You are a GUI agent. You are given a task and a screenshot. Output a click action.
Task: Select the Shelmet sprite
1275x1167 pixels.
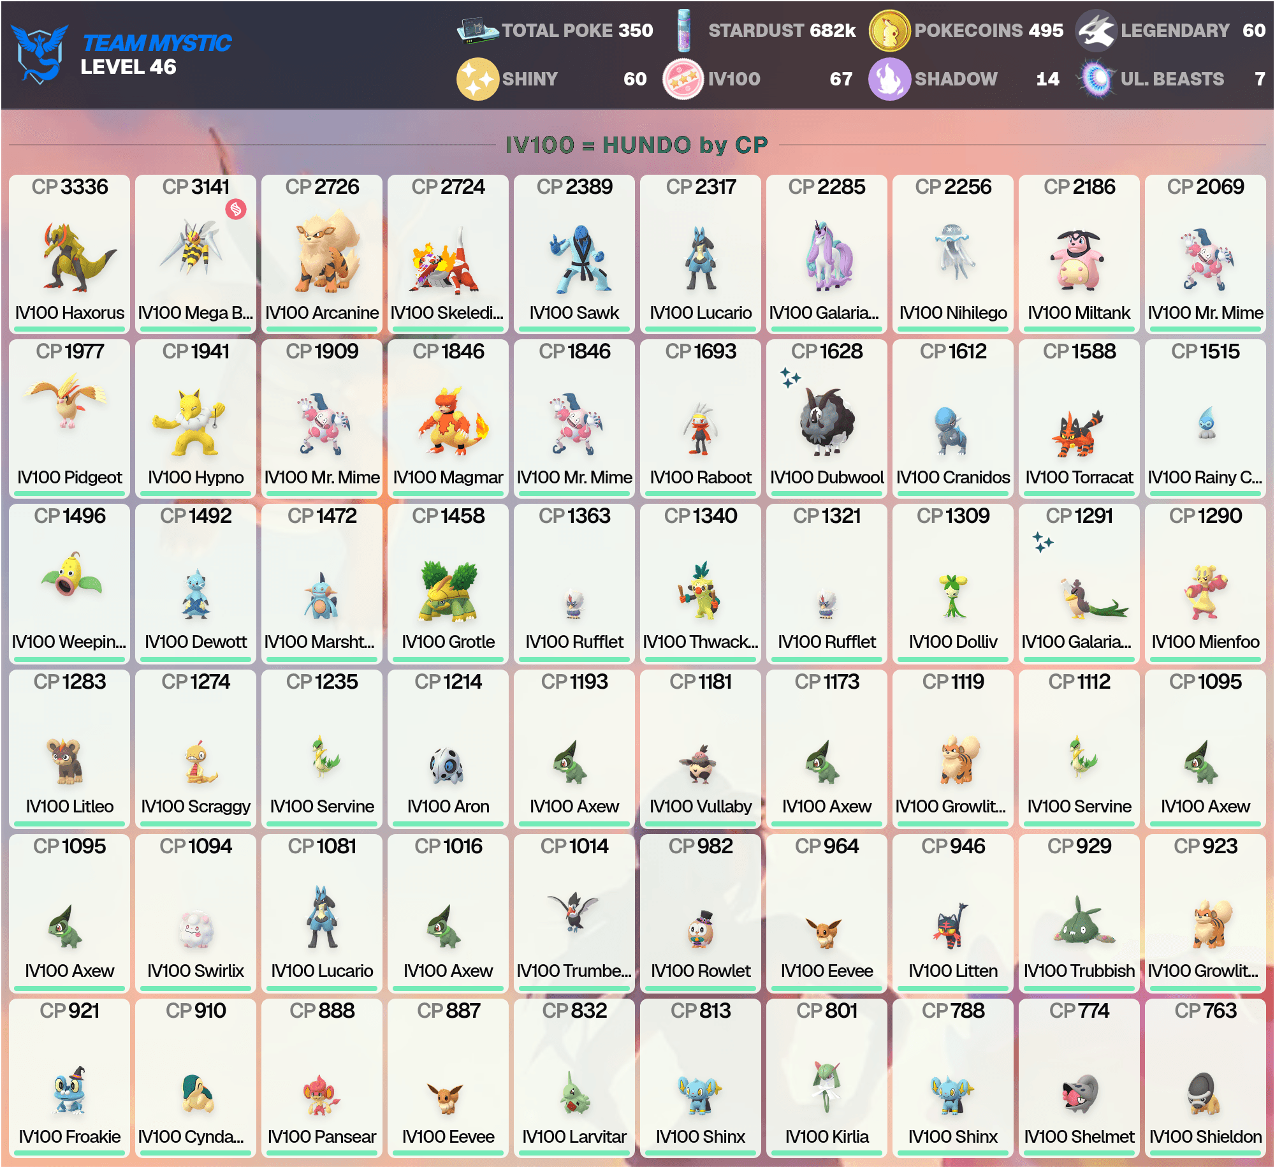coord(1079,1094)
